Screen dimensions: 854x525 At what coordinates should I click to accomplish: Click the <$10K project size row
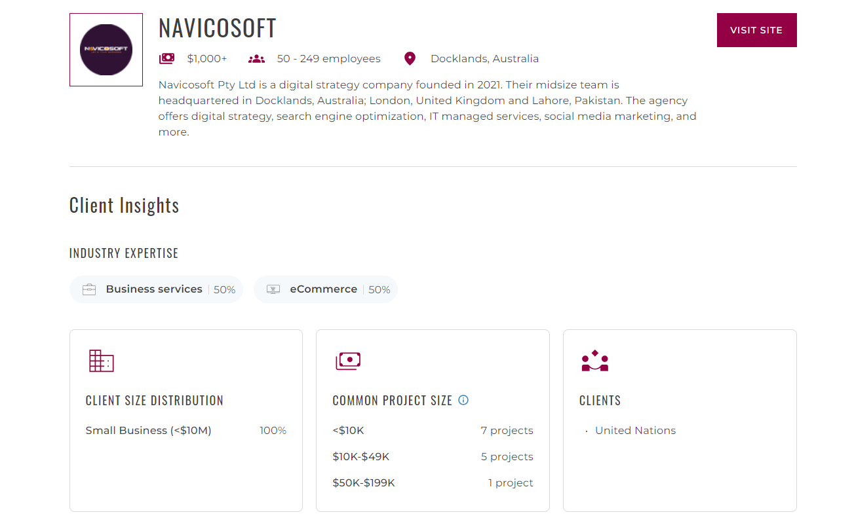pos(433,431)
